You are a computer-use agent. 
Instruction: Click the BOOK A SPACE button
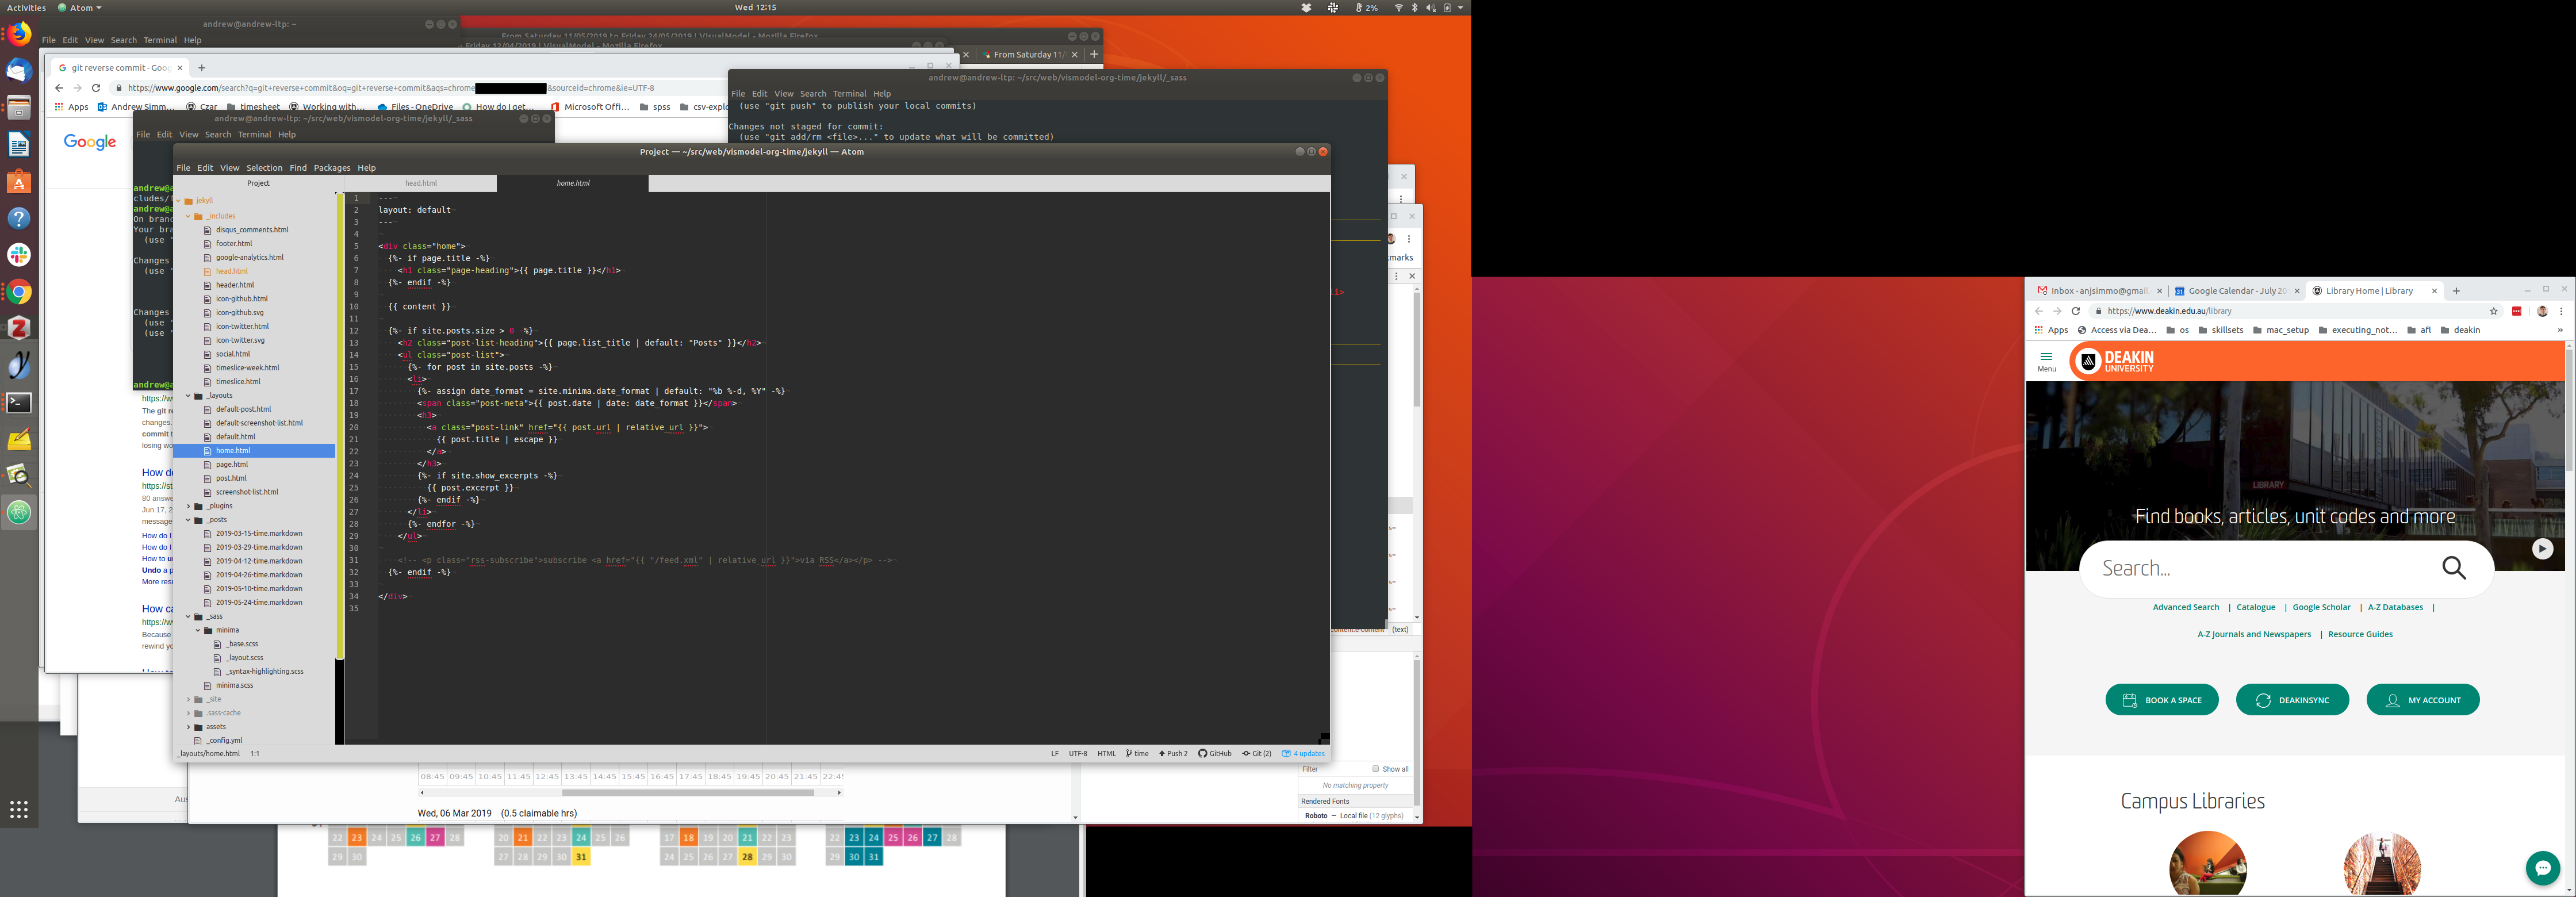point(2161,700)
